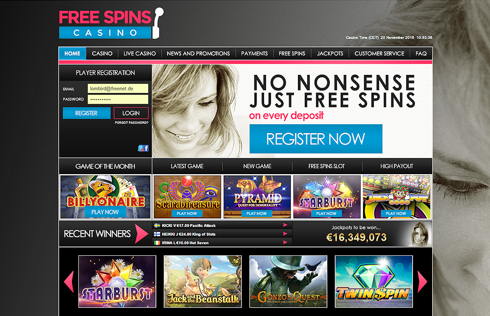This screenshot has width=490, height=316.
Task: Select the Twin Spin game thumbnail
Action: (x=374, y=281)
